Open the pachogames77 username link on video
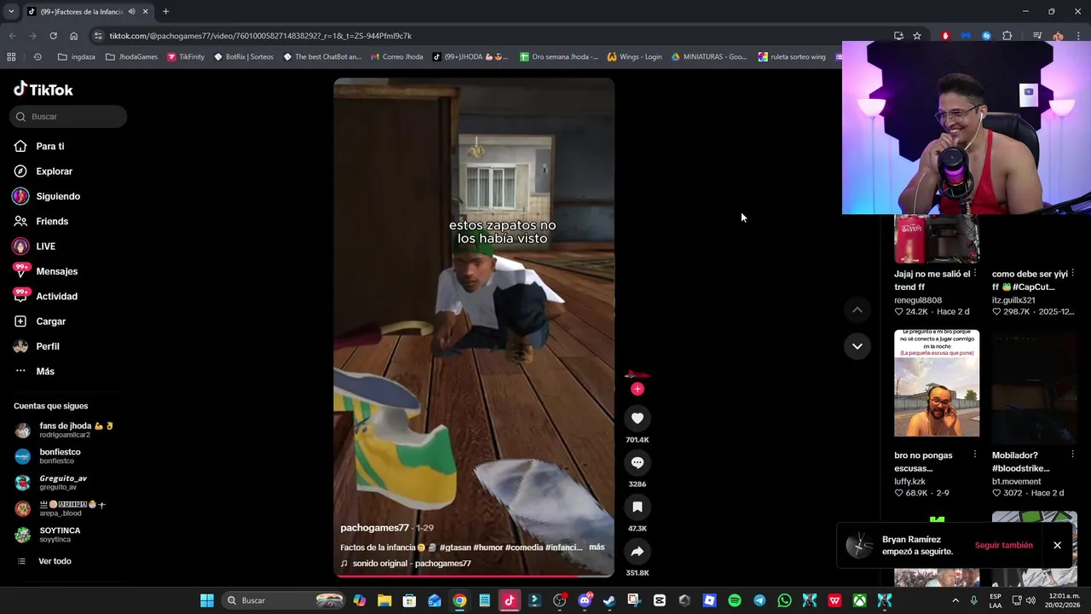 (x=375, y=528)
